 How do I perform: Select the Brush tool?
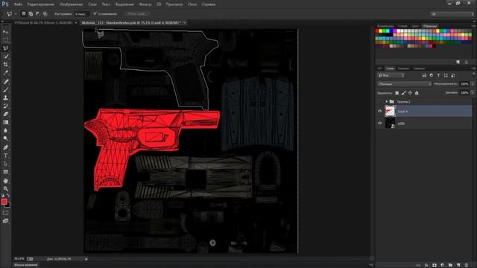5,89
